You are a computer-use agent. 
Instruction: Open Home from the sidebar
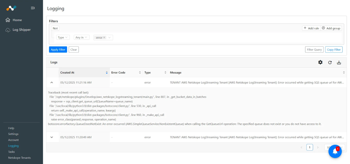(x=14, y=20)
